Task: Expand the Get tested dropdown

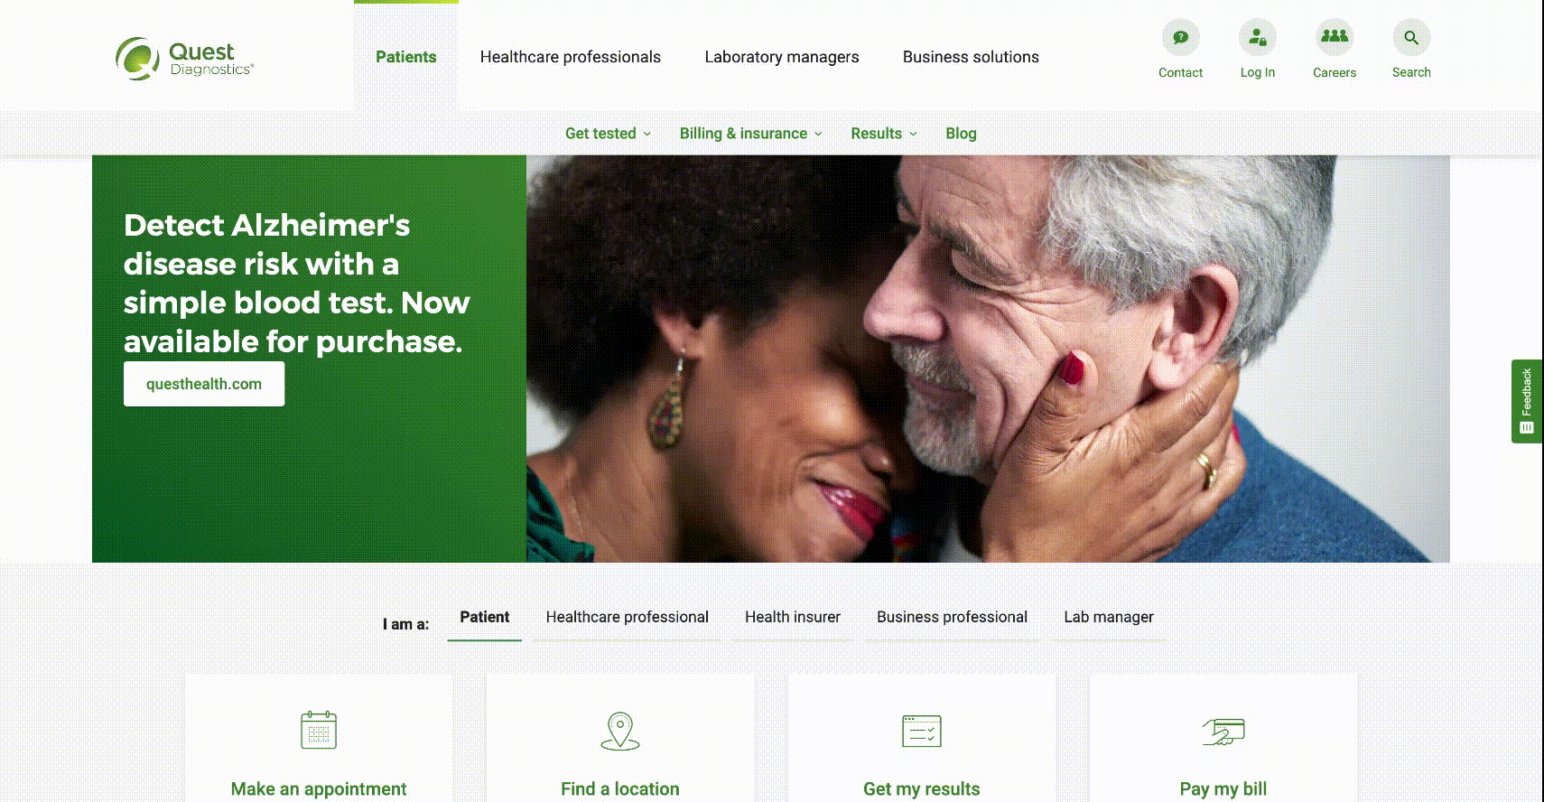Action: click(x=608, y=134)
